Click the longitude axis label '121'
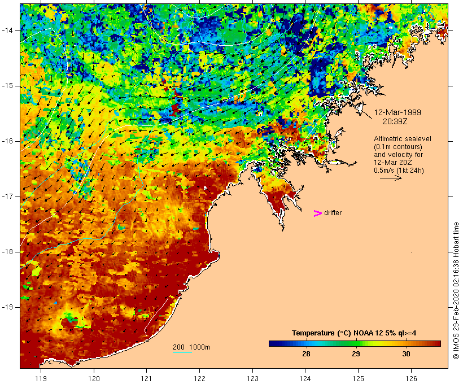463x384 pixels. point(146,378)
